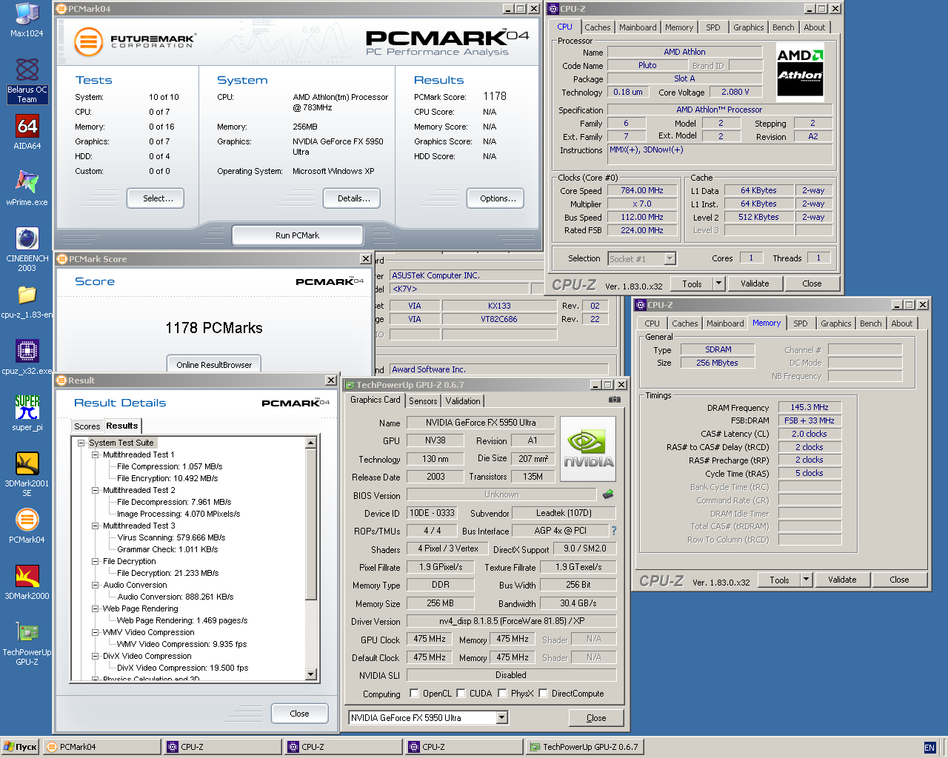The height and width of the screenshot is (758, 948).
Task: Click Close button in Result Details window
Action: pos(299,714)
